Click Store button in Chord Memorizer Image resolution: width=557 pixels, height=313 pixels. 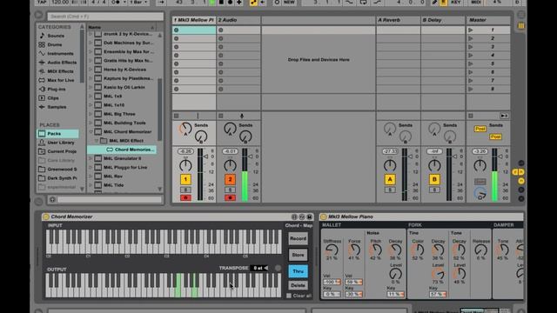pyautogui.click(x=298, y=255)
